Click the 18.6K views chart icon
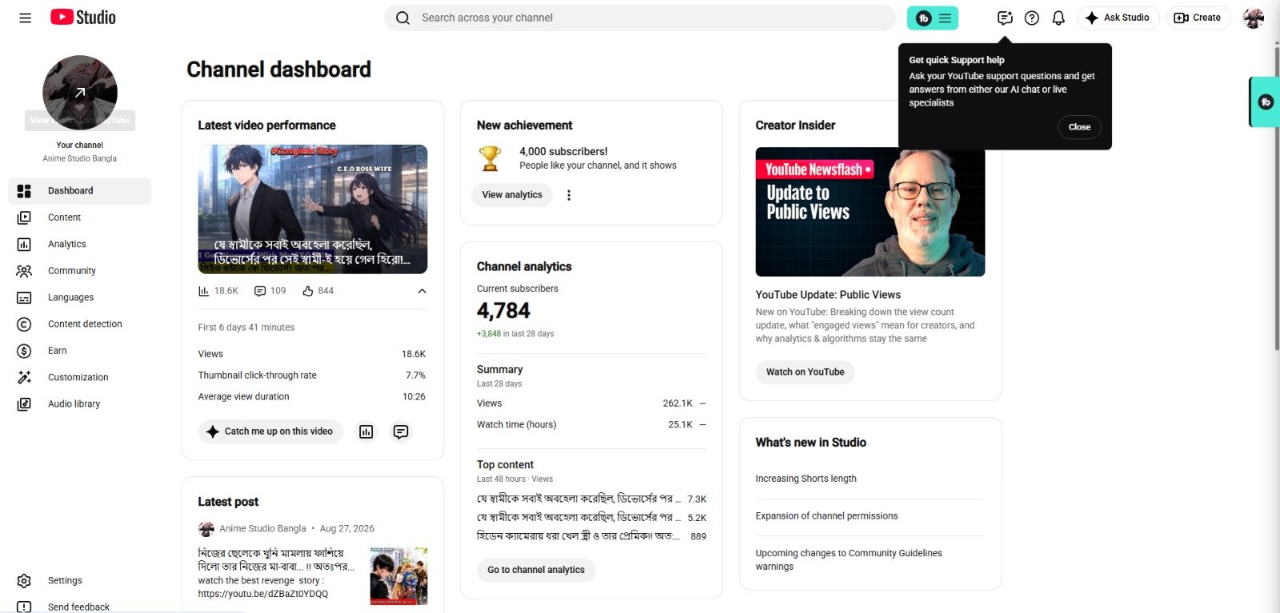Screen dimensions: 1280x613 click(x=204, y=291)
